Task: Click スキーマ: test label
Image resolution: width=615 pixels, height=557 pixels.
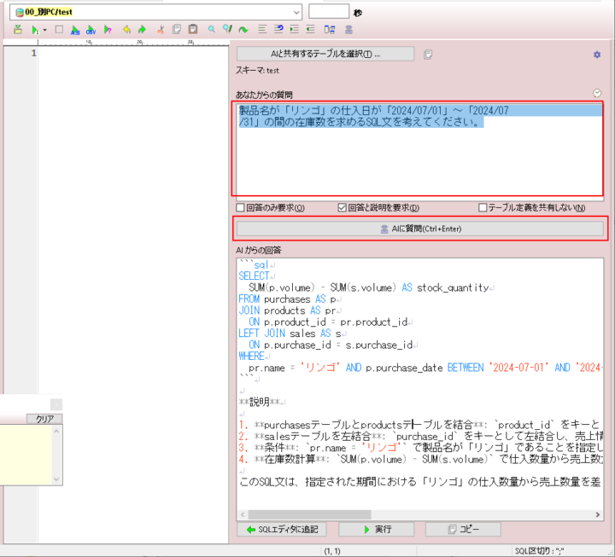Action: click(x=257, y=71)
